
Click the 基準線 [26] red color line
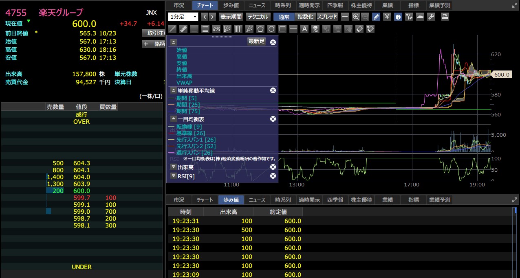click(171, 133)
